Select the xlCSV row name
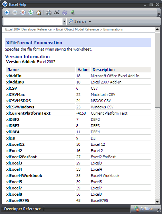 tap(12, 88)
